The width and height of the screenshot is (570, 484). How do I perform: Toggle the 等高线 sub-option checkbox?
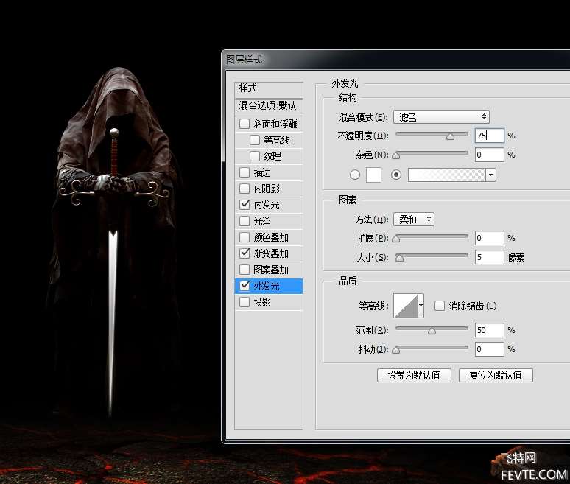(255, 140)
